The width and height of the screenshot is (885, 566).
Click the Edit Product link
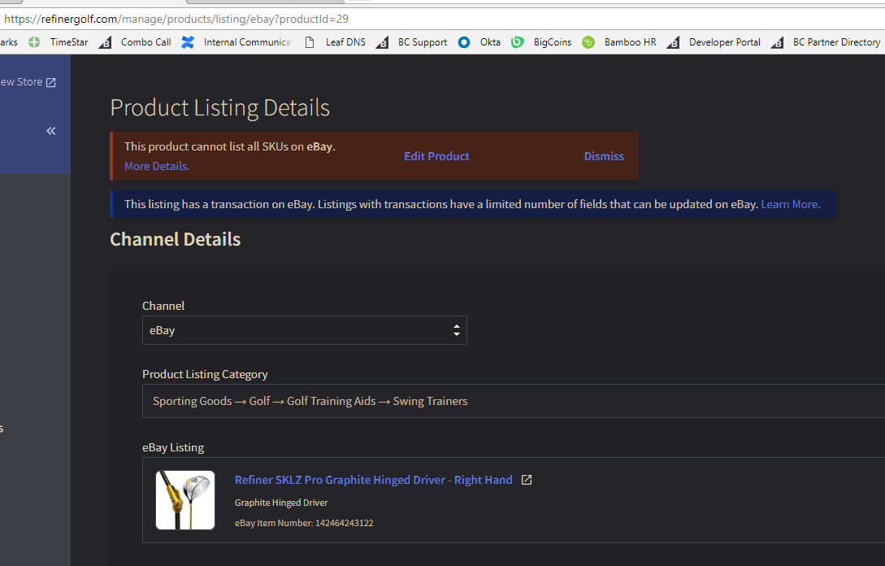[436, 156]
